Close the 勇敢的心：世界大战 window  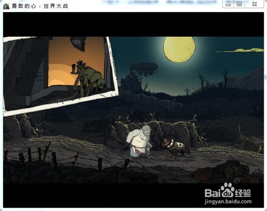254,4
